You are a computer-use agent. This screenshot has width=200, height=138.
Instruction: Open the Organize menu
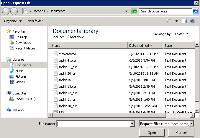click(x=13, y=21)
